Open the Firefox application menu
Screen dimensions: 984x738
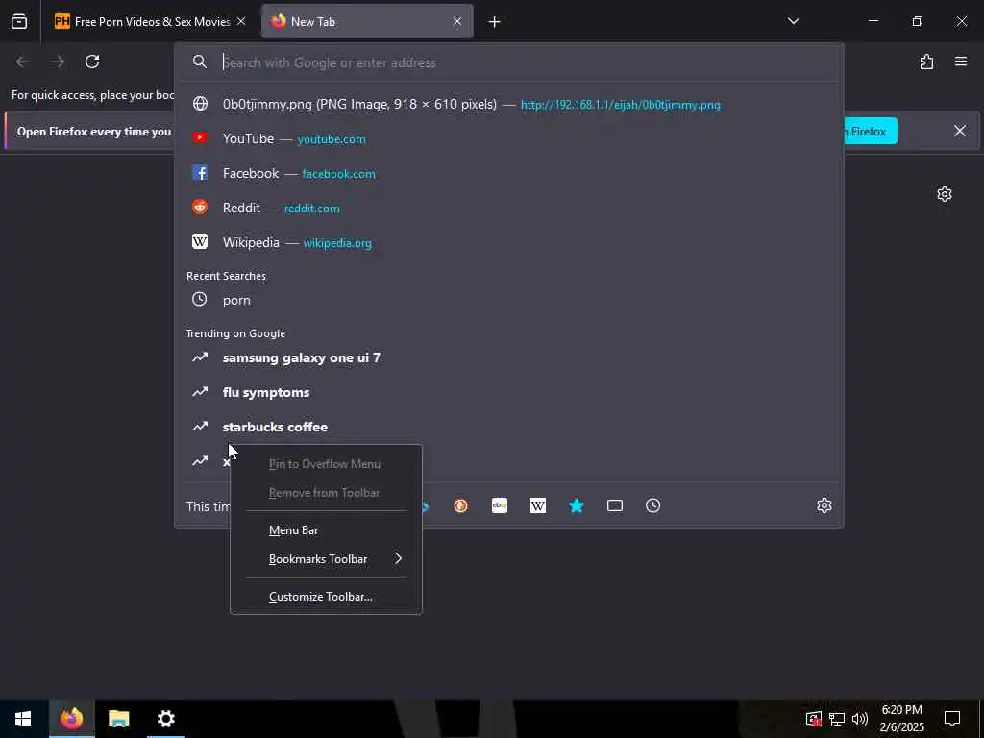tap(961, 61)
